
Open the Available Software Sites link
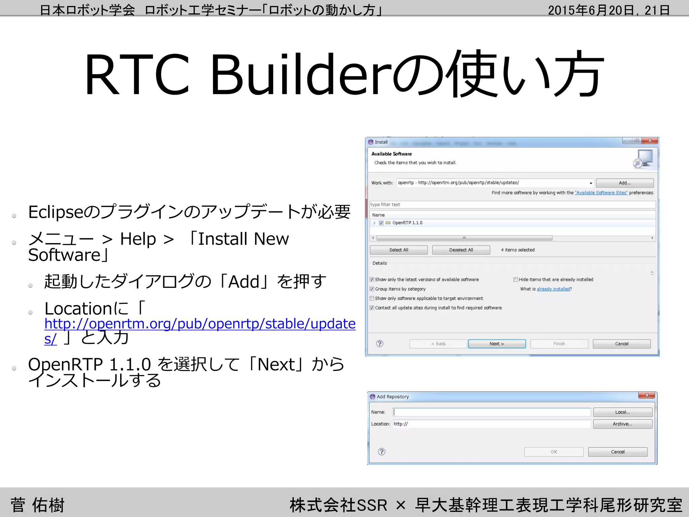[601, 193]
